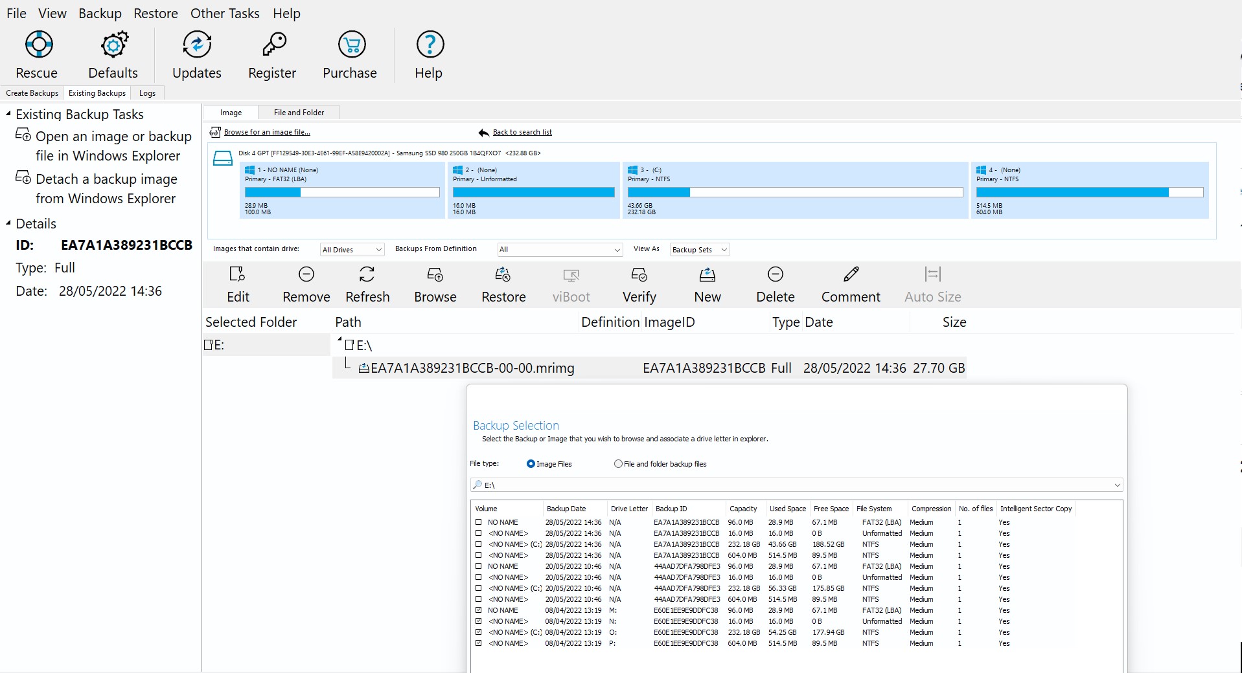Click the Rescue lifebuoy icon
Viewport: 1242px width, 673px height.
coord(38,45)
